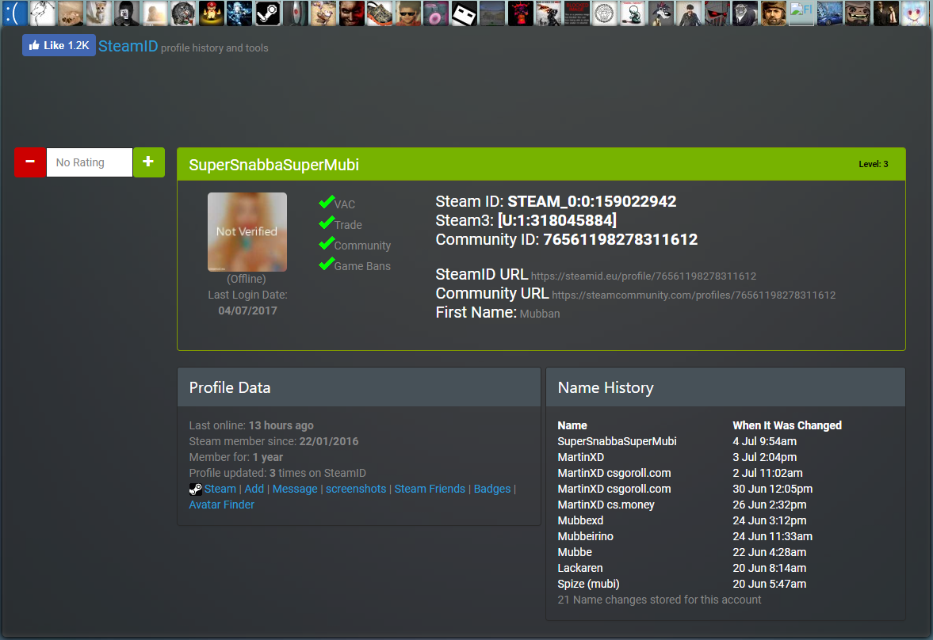The height and width of the screenshot is (640, 933).
Task: Click the Steam3 value [U:1:318045884]
Action: (557, 220)
